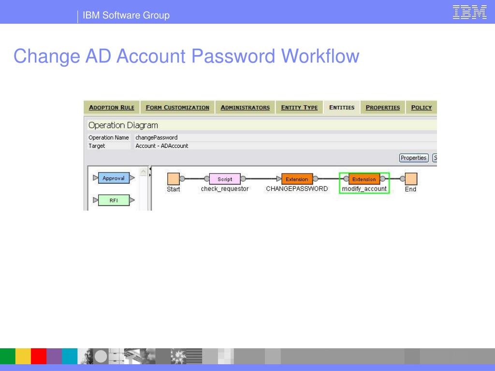
Task: Open the Adoption Rule tab
Action: pos(112,107)
